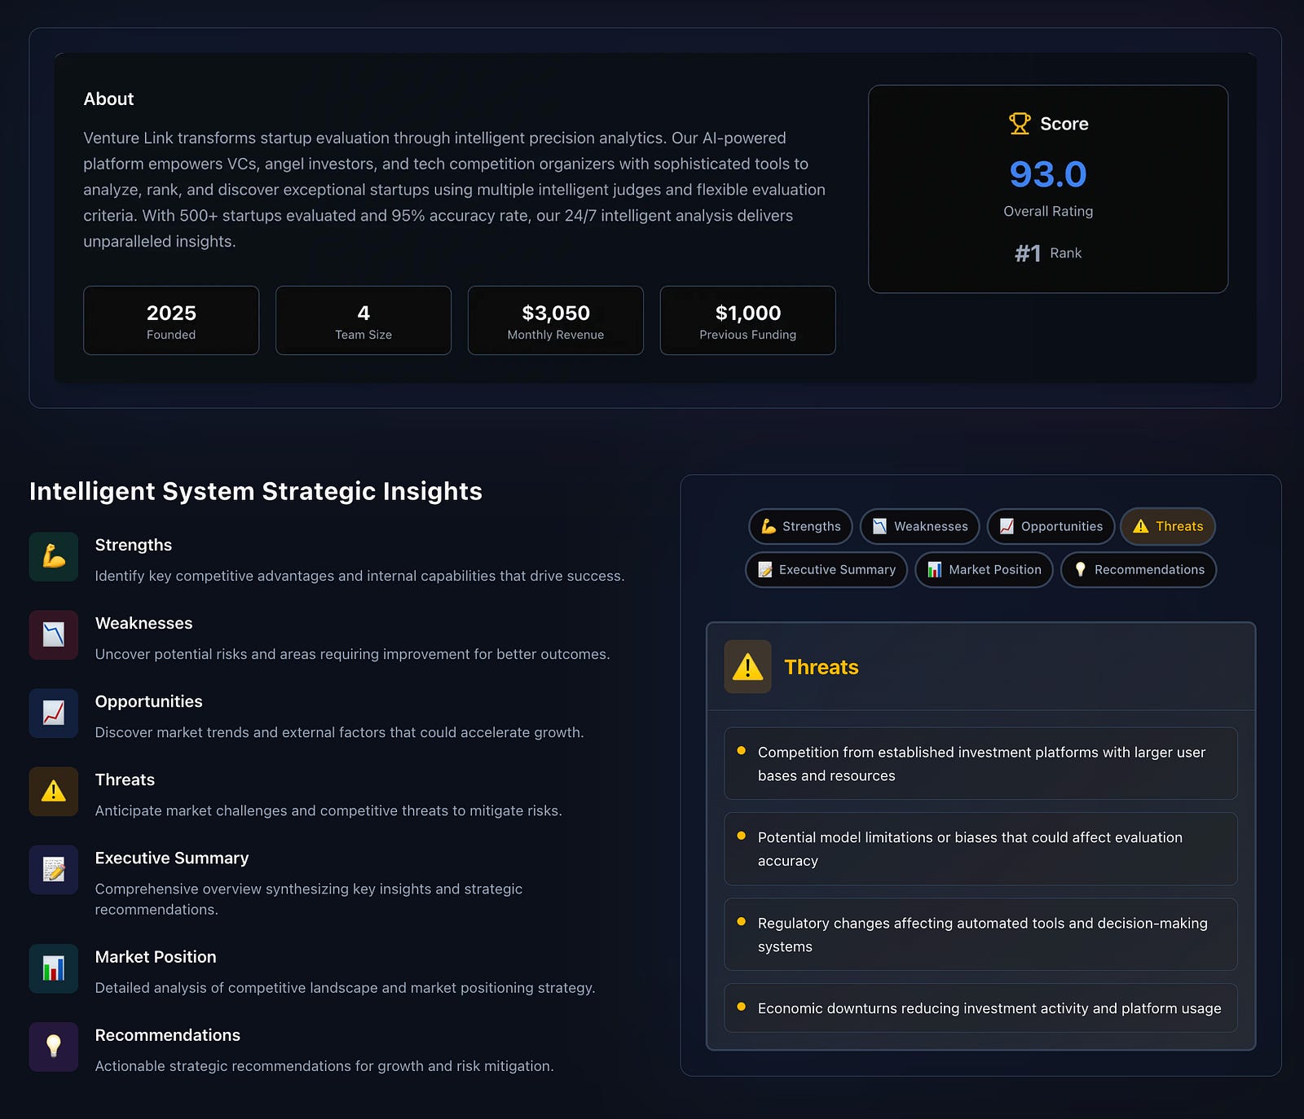Viewport: 1304px width, 1119px height.
Task: Click the threat about economic downturns
Action: (x=980, y=1008)
